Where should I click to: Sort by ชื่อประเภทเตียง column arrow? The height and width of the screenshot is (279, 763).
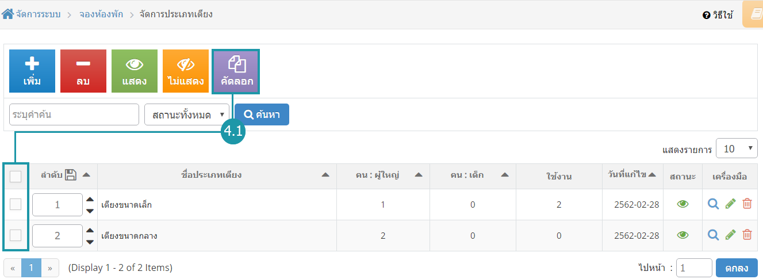(325, 175)
